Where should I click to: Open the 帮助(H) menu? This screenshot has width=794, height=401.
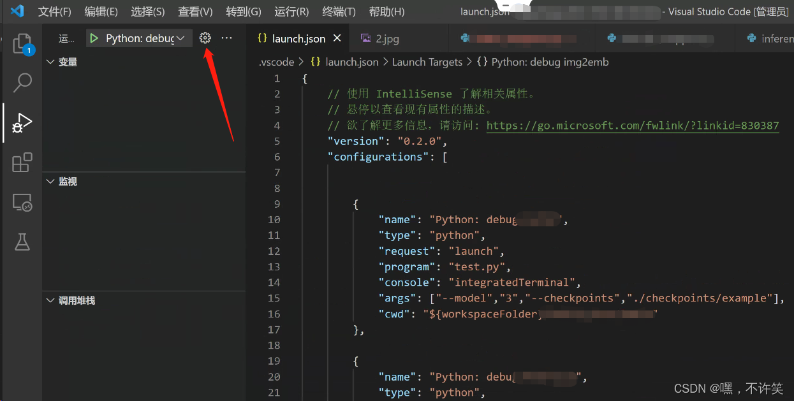(x=386, y=11)
